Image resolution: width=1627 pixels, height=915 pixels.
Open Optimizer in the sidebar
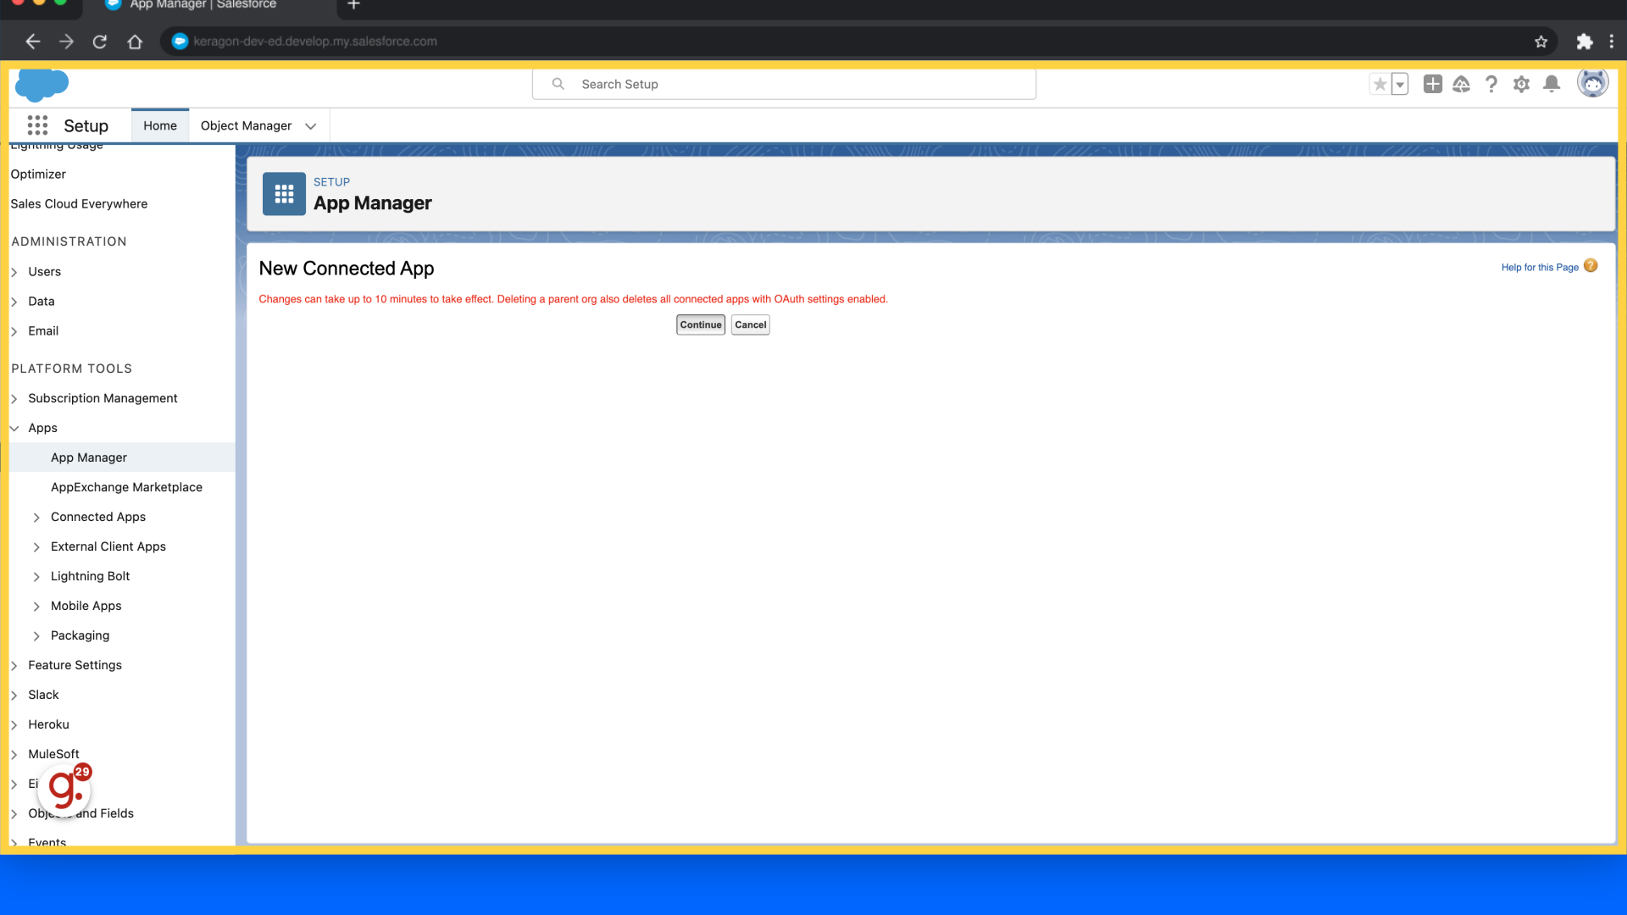[x=38, y=174]
